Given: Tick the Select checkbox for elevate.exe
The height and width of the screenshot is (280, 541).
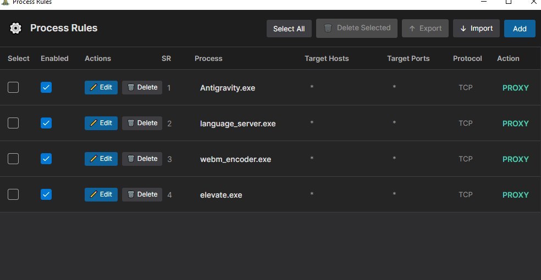Looking at the screenshot, I should [13, 194].
